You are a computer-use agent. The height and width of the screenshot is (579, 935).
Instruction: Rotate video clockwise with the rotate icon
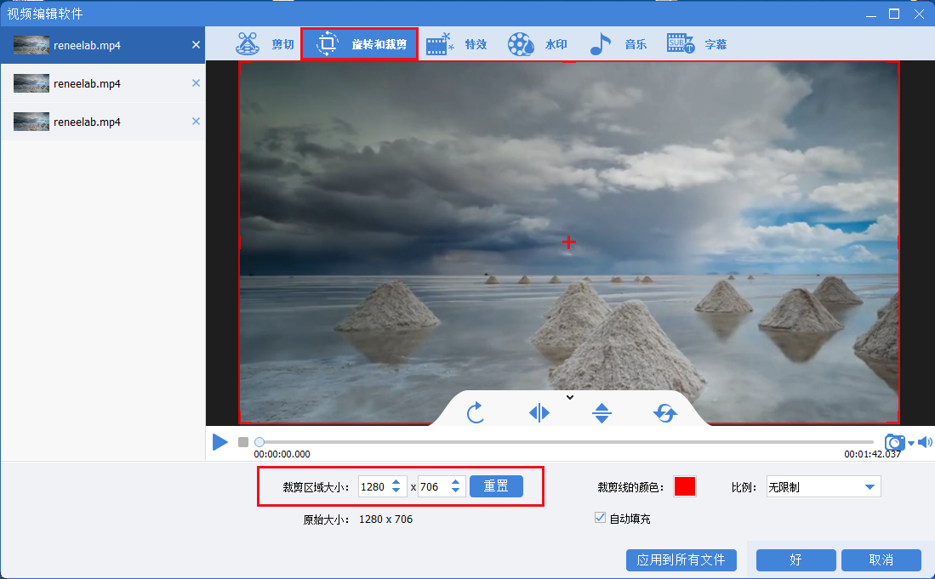tap(476, 412)
